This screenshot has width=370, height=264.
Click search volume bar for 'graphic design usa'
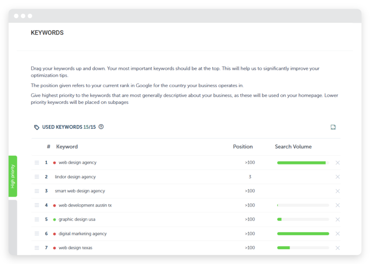pos(303,220)
